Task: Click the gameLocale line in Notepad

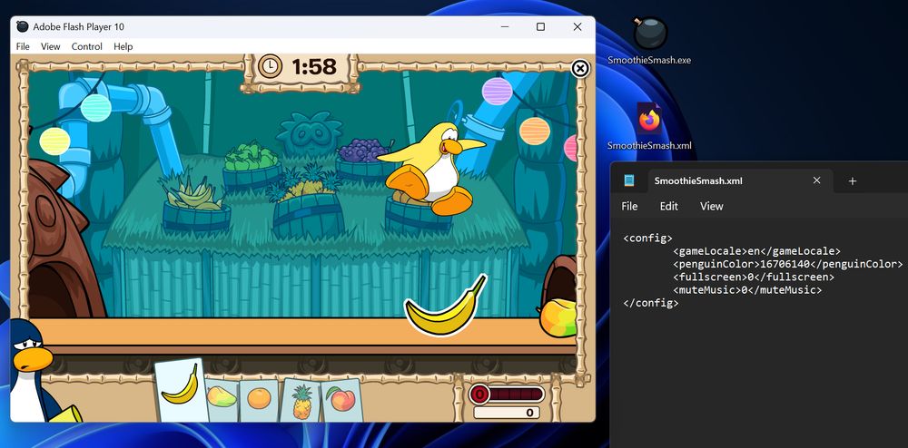Action: [x=756, y=251]
